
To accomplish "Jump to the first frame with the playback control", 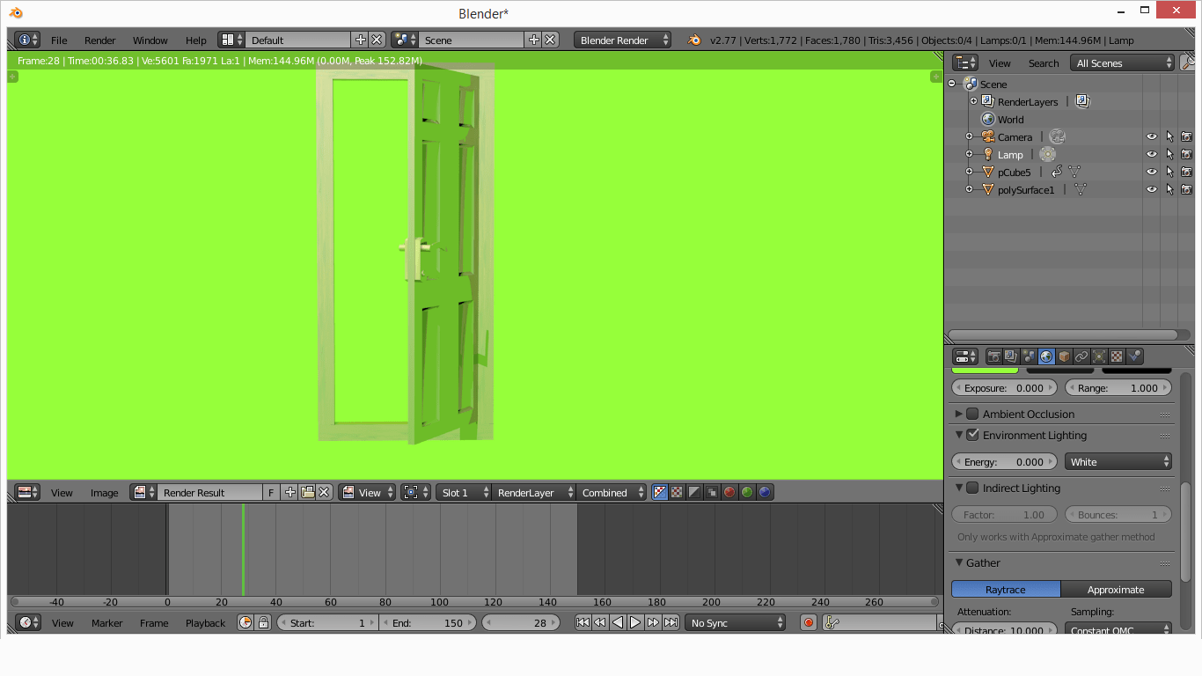I will (x=582, y=622).
